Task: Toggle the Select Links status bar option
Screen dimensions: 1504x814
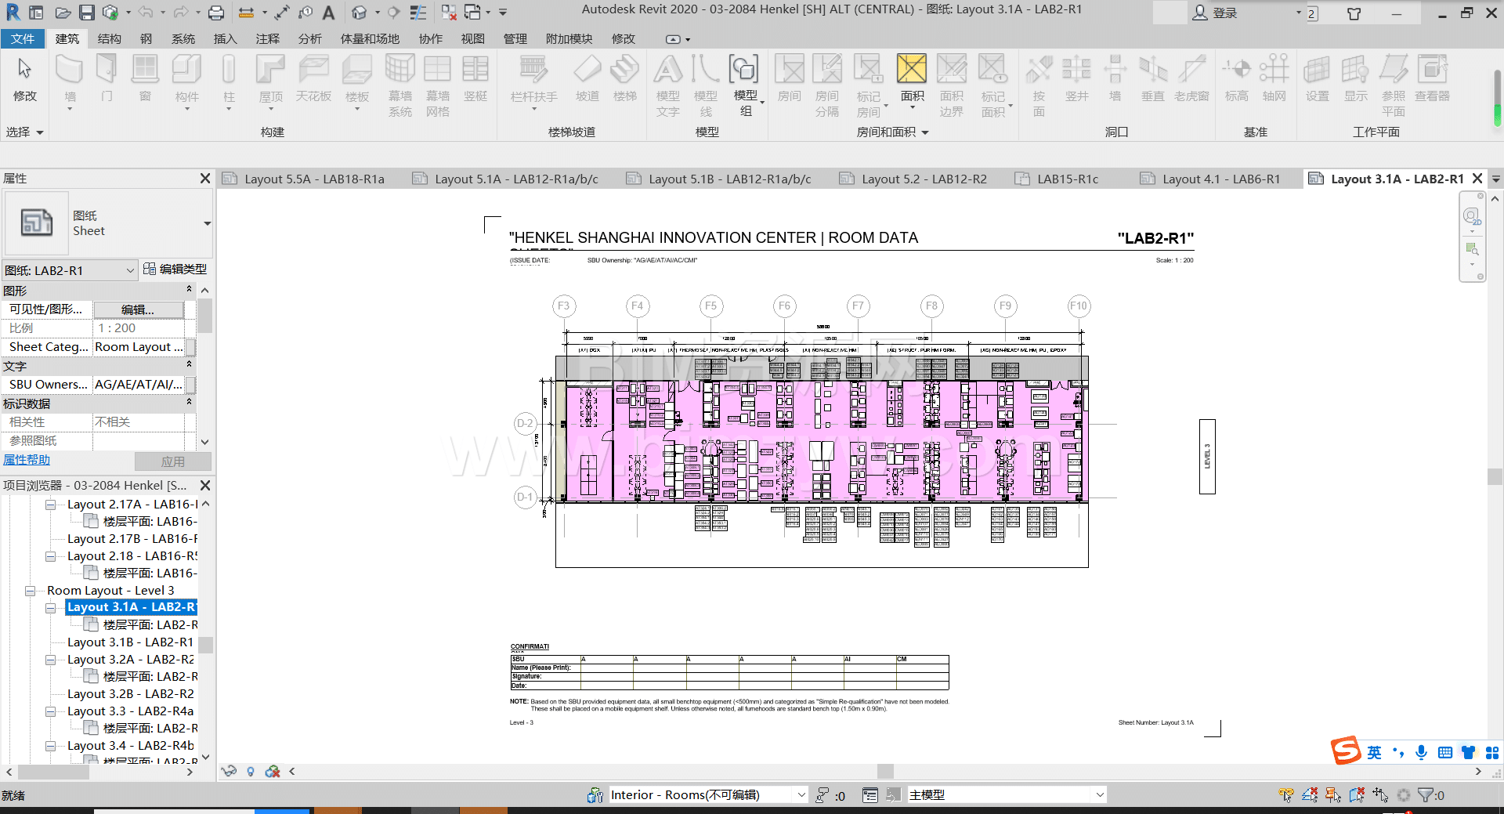Action: (1286, 795)
